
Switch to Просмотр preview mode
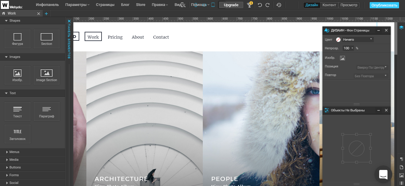[x=349, y=5]
